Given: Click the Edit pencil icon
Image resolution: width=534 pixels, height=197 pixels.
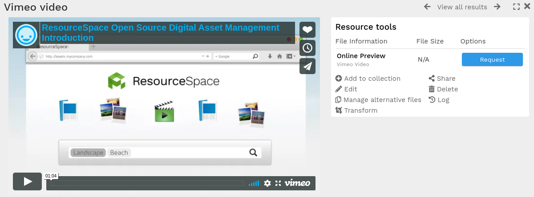Looking at the screenshot, I should (339, 89).
